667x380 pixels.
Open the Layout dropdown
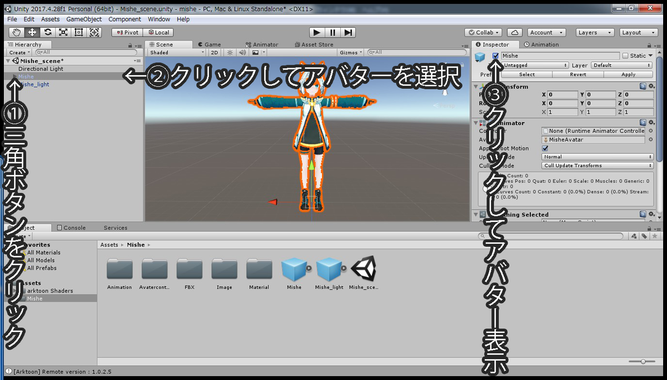(x=638, y=32)
